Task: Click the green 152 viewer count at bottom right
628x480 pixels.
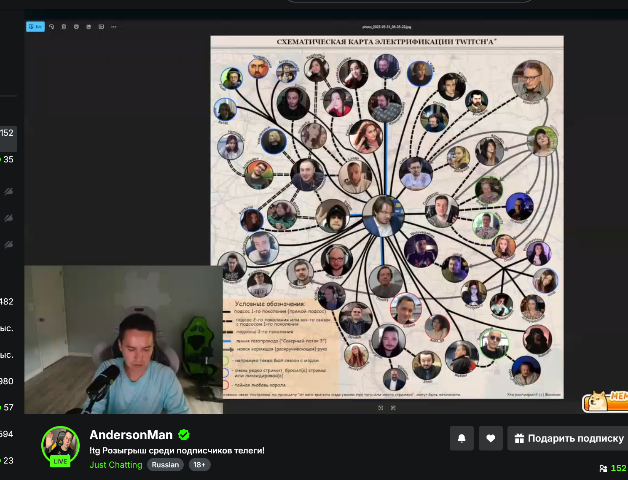Action: click(618, 468)
